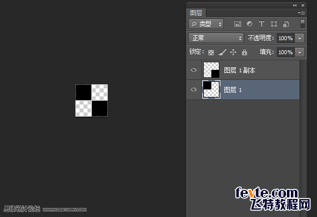Toggle the layer filtering switch

[302, 24]
